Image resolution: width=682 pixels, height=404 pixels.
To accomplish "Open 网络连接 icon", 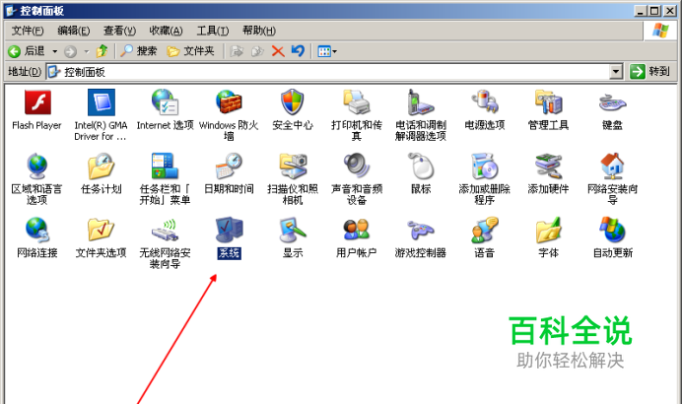I will 37,230.
